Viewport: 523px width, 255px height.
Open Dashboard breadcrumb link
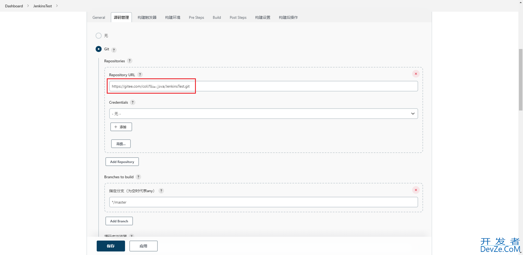[x=14, y=6]
